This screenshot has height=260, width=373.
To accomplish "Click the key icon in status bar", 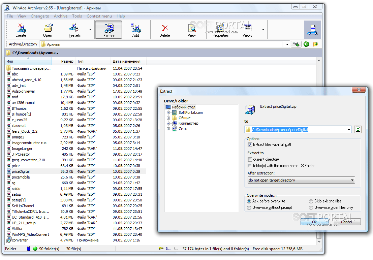I will click(x=161, y=249).
